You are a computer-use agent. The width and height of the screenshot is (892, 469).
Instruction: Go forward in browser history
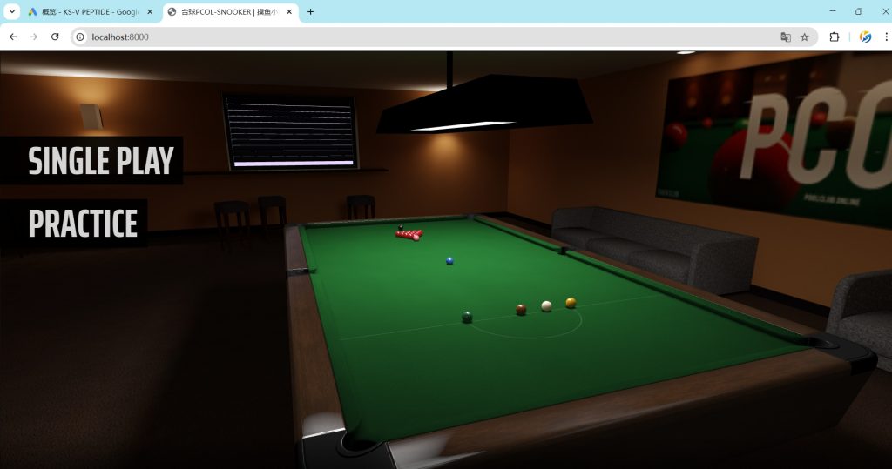pyautogui.click(x=34, y=37)
